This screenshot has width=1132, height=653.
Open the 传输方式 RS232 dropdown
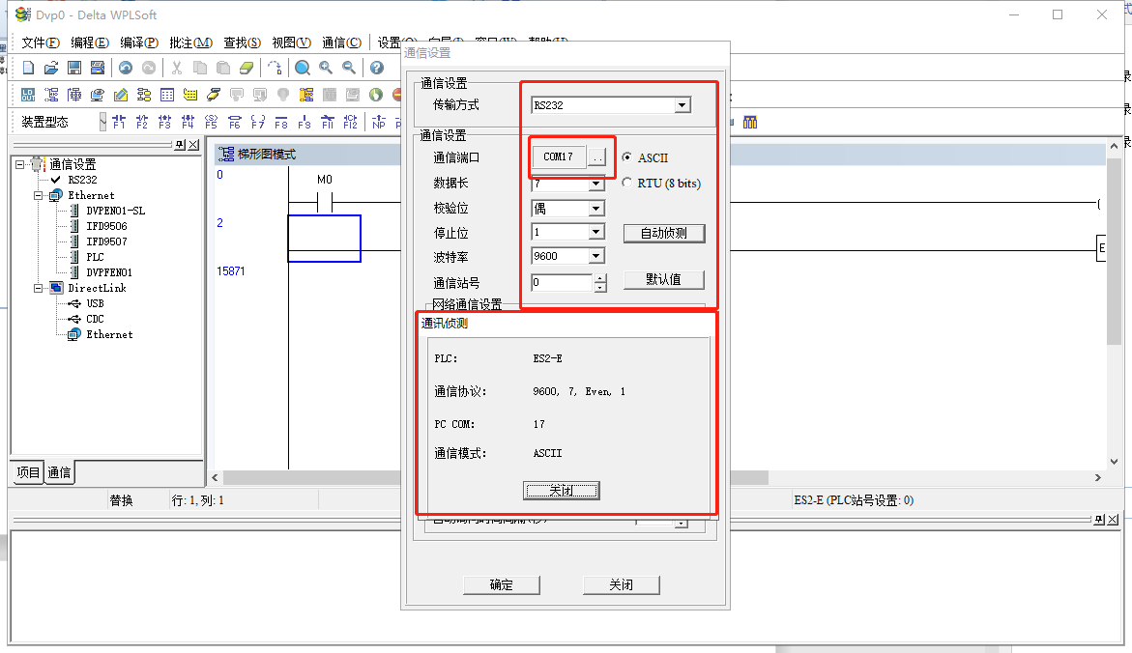682,105
